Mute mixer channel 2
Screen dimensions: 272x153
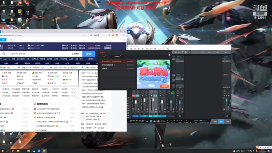point(142,93)
